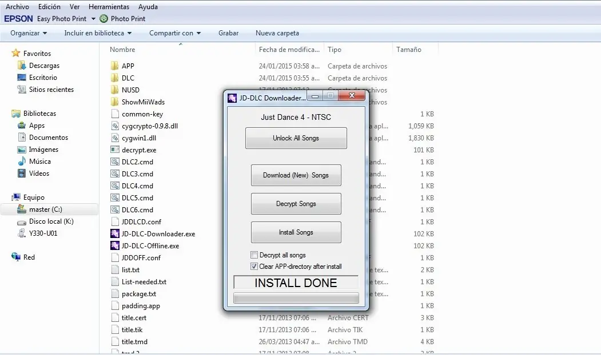Select the padding.app file name
Screen dimensions: 601x355
tap(141, 306)
